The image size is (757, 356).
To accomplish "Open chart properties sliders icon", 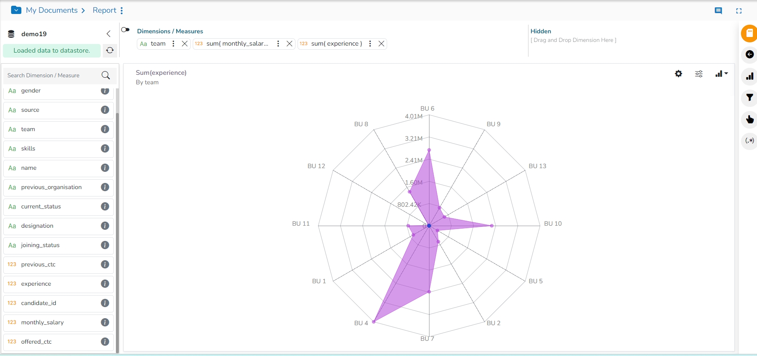I will [699, 74].
